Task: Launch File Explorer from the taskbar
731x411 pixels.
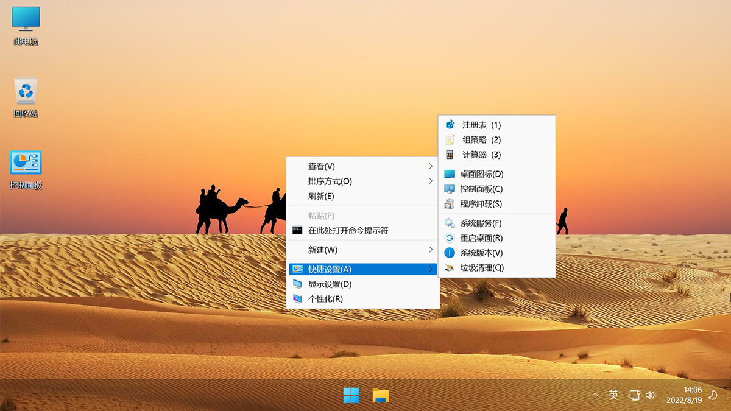Action: 381,396
